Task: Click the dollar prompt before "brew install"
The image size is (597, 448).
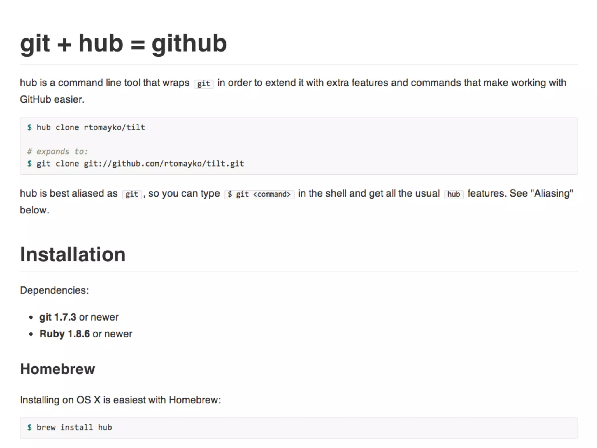Action: (x=29, y=428)
